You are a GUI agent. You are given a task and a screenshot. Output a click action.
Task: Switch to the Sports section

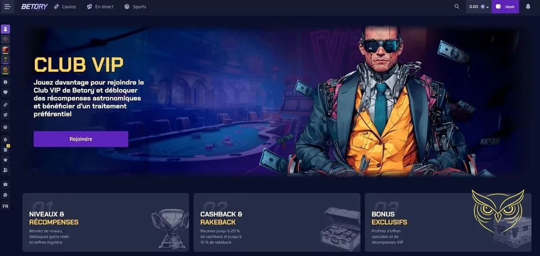(x=135, y=7)
